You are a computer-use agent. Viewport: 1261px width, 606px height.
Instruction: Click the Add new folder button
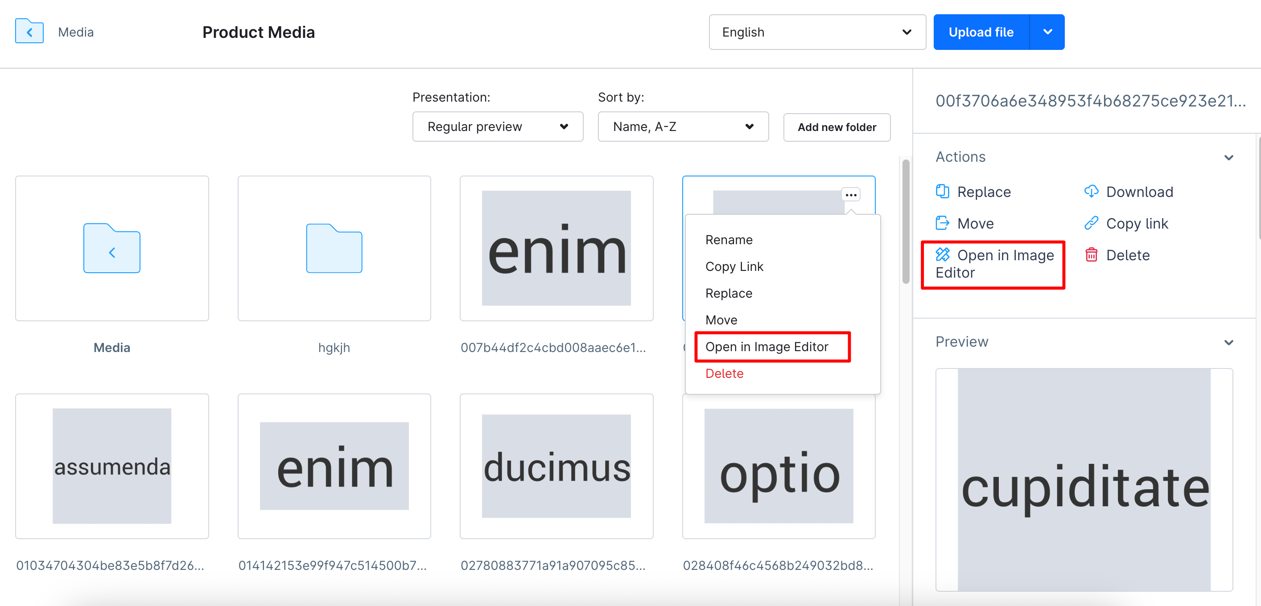pos(837,127)
